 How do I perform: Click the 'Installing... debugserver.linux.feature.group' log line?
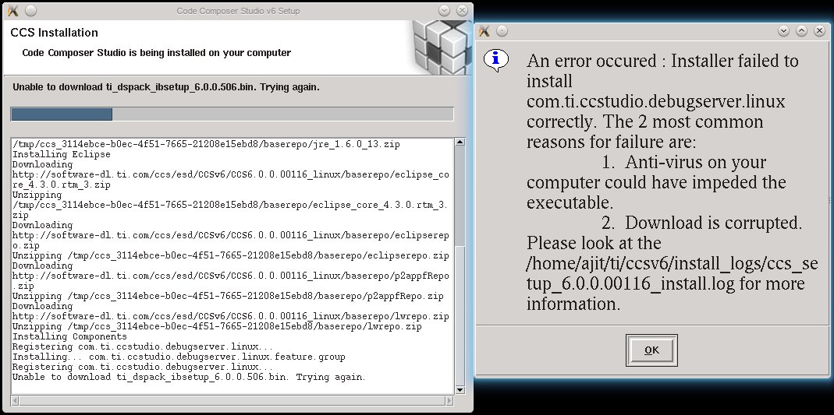179,357
